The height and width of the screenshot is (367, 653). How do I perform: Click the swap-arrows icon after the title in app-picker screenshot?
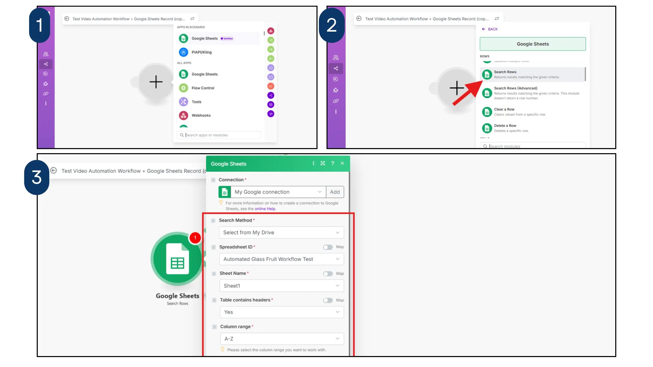pyautogui.click(x=192, y=19)
